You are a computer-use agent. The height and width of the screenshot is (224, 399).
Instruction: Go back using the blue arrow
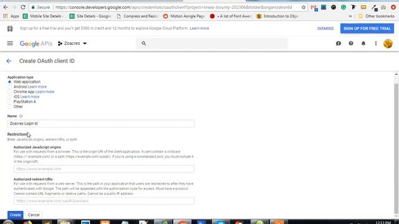pos(9,61)
